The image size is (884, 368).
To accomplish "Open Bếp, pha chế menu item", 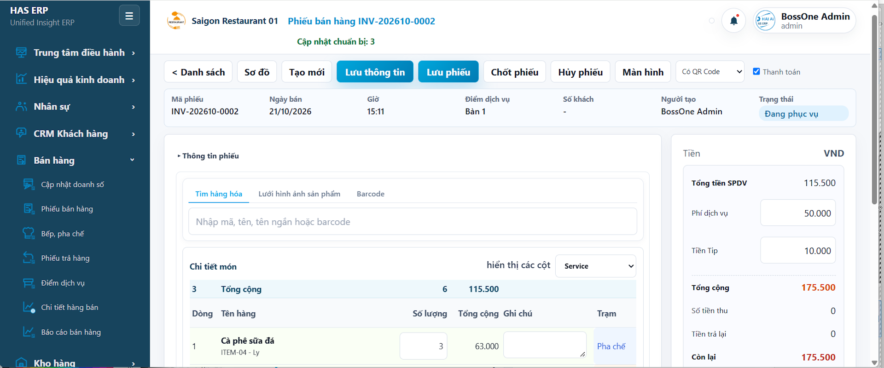I will 63,234.
